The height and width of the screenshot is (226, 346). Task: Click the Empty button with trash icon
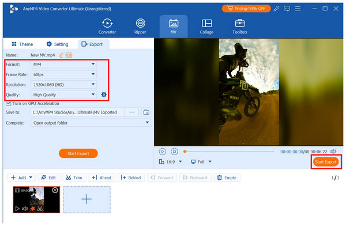227,178
